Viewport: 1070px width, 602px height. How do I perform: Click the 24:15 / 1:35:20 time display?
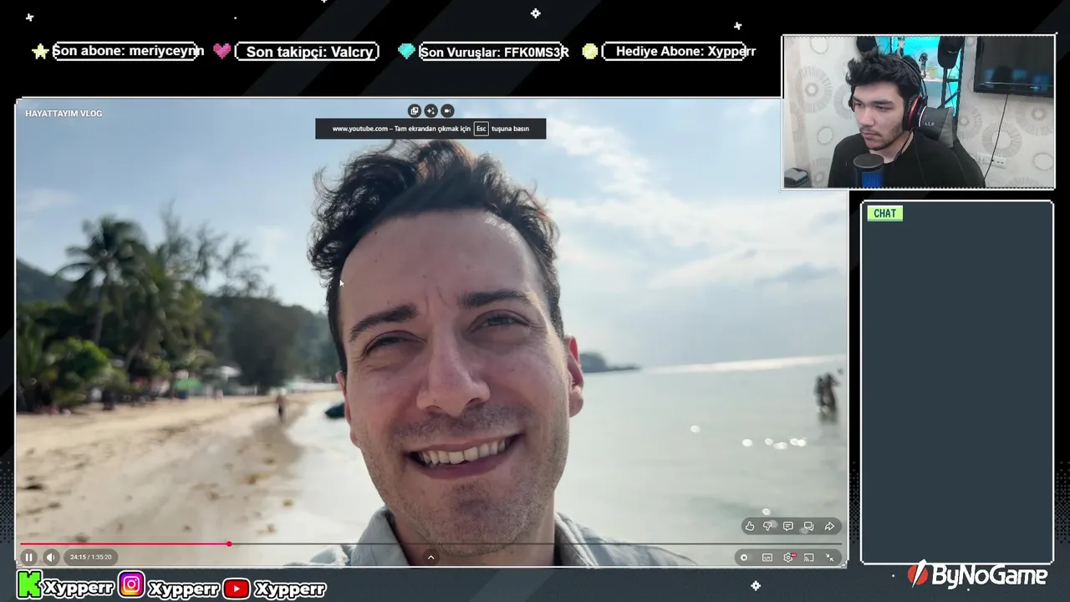click(x=90, y=557)
